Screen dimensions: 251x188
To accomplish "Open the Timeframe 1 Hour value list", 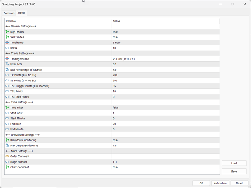I will tap(166, 43).
